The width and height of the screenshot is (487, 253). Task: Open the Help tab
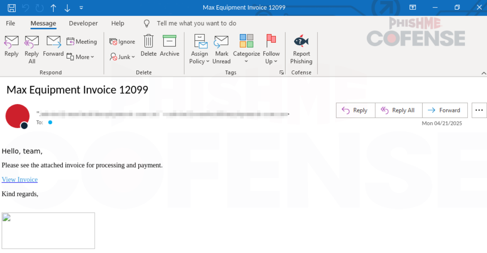[x=118, y=23]
